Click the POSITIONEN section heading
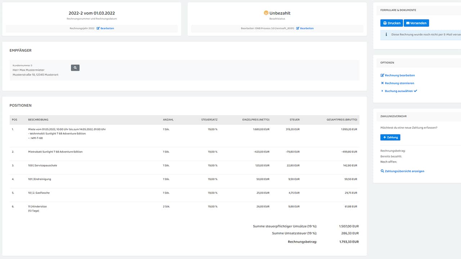 [21, 105]
